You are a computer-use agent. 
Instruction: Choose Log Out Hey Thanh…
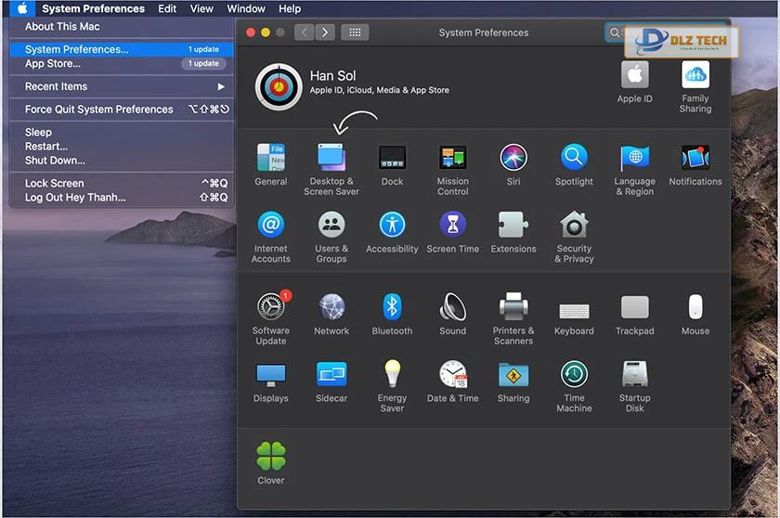pyautogui.click(x=122, y=198)
